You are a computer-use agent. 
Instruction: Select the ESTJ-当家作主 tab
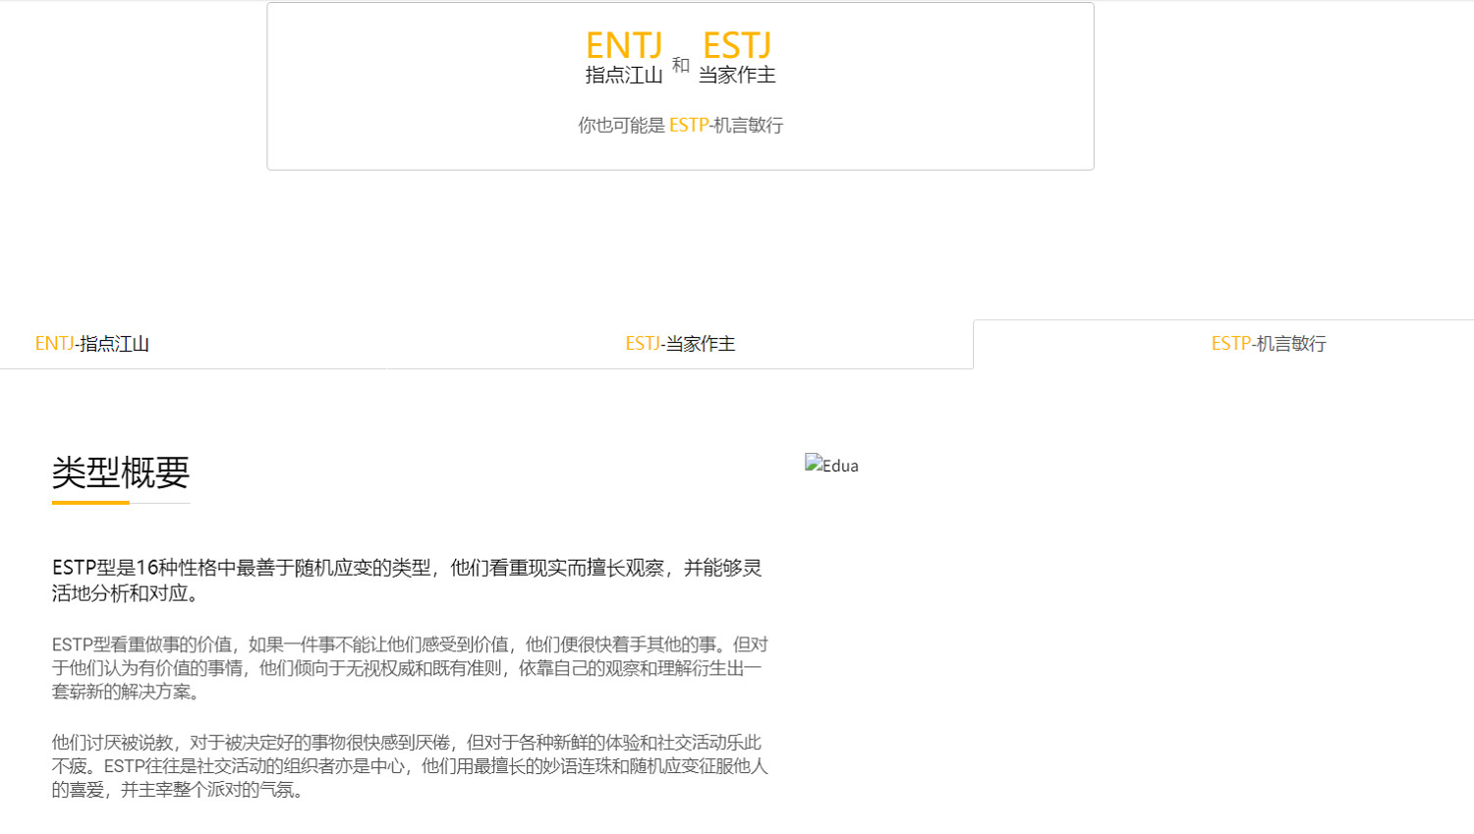(680, 344)
